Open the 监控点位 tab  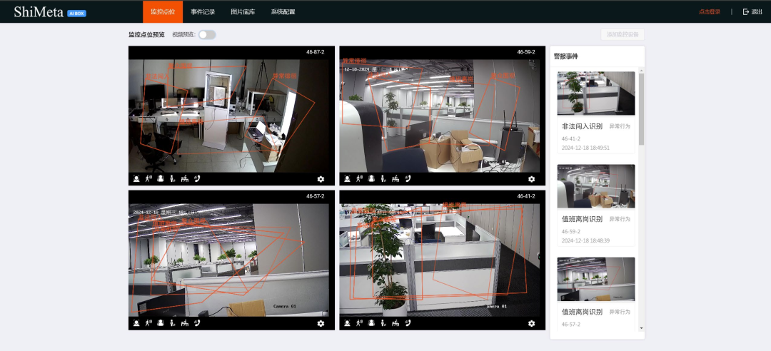pyautogui.click(x=163, y=12)
